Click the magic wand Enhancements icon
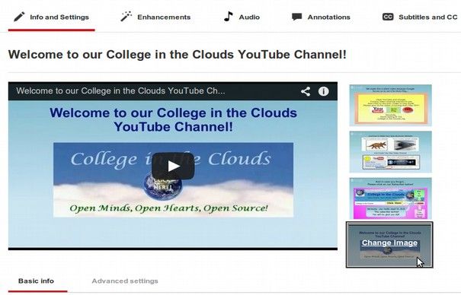 pos(126,17)
